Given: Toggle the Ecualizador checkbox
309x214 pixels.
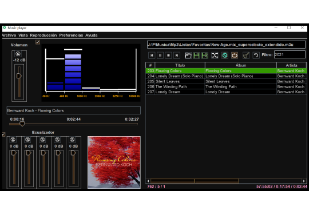Looking at the screenshot, I should (3, 134).
